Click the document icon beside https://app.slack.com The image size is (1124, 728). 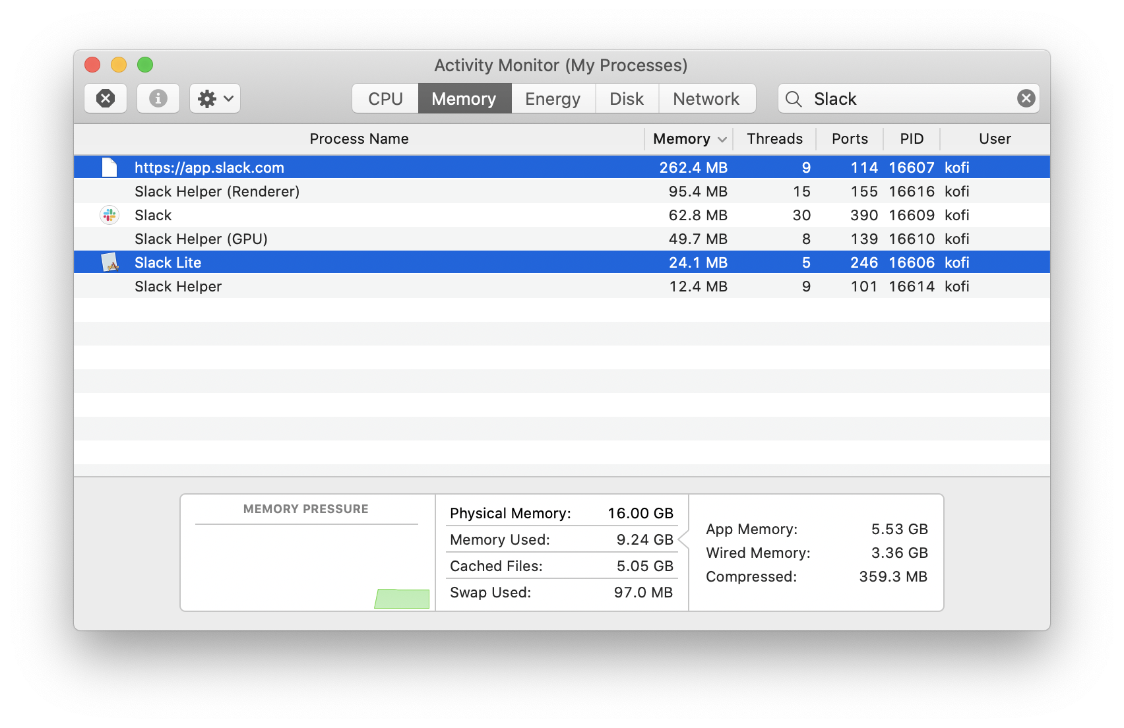[109, 167]
